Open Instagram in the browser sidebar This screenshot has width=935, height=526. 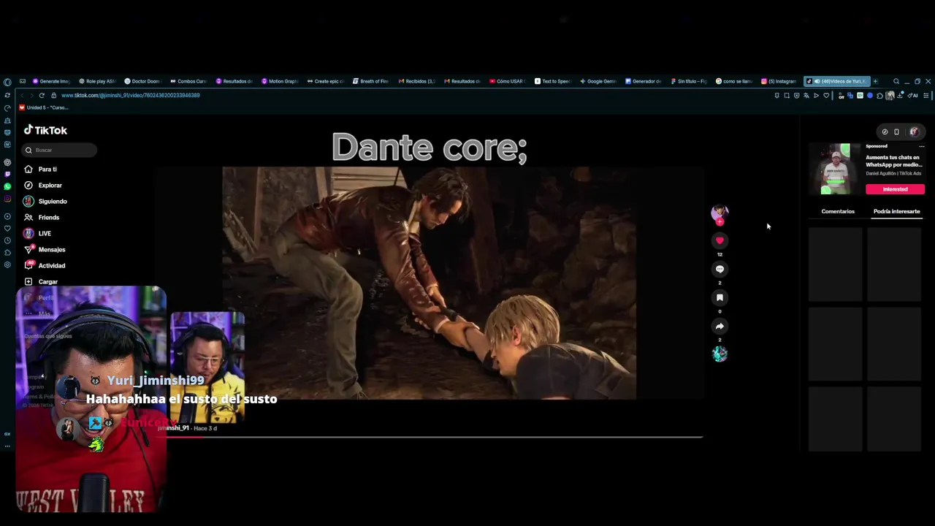(x=7, y=198)
